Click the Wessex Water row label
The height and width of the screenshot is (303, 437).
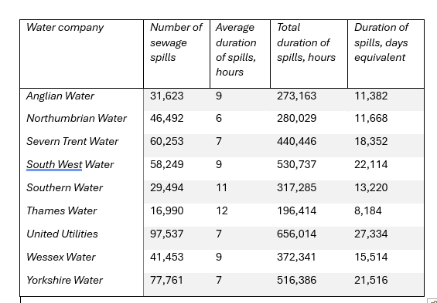coord(61,257)
